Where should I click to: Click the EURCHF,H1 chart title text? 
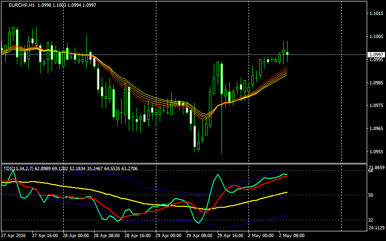(x=22, y=5)
